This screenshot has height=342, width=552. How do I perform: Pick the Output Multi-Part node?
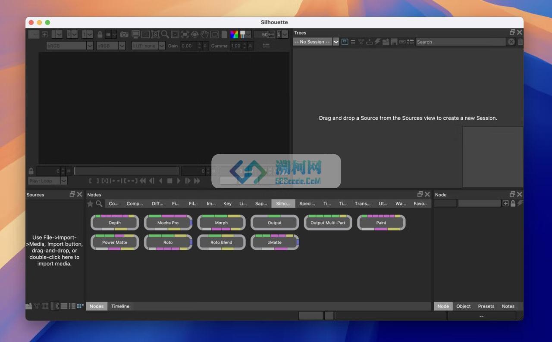328,223
